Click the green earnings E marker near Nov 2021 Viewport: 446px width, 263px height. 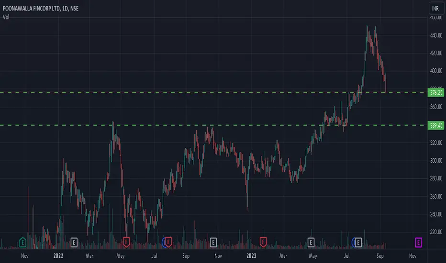[x=23, y=242]
